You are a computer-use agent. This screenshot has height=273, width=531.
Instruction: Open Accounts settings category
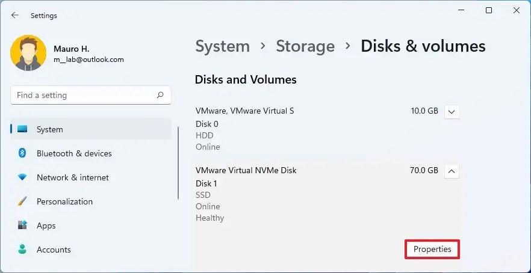[x=91, y=250]
